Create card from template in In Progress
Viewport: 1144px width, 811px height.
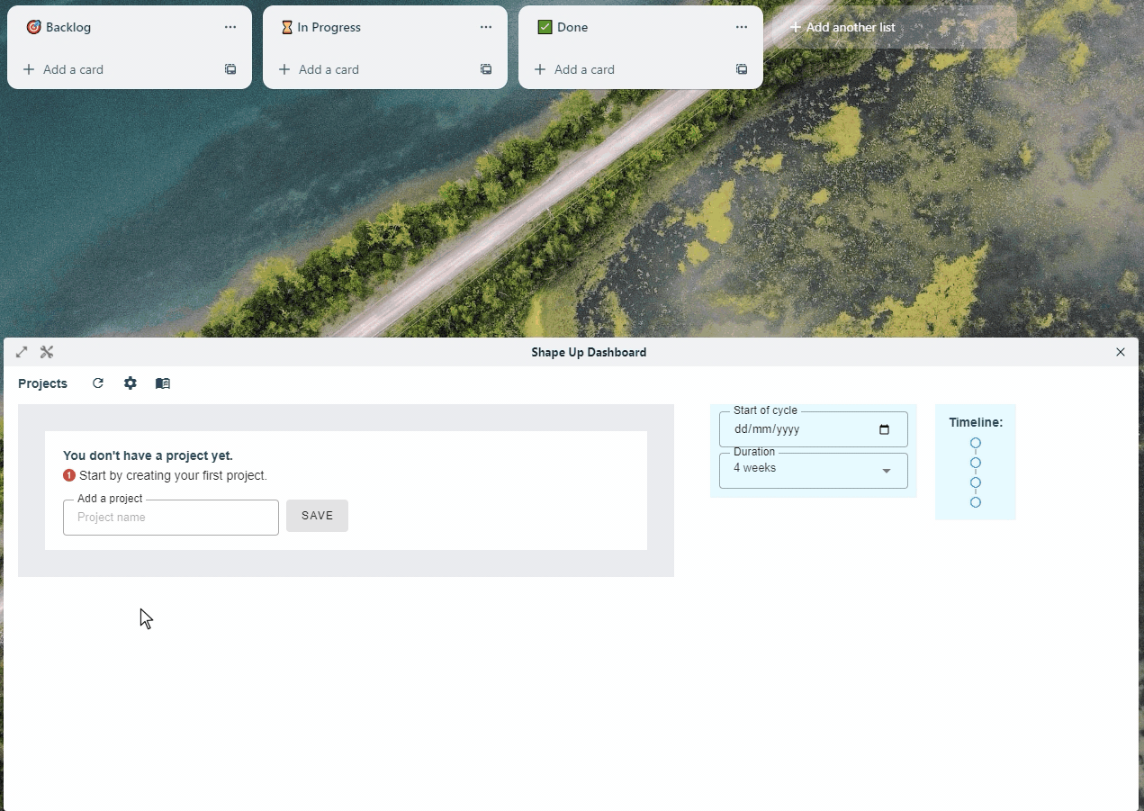click(486, 69)
